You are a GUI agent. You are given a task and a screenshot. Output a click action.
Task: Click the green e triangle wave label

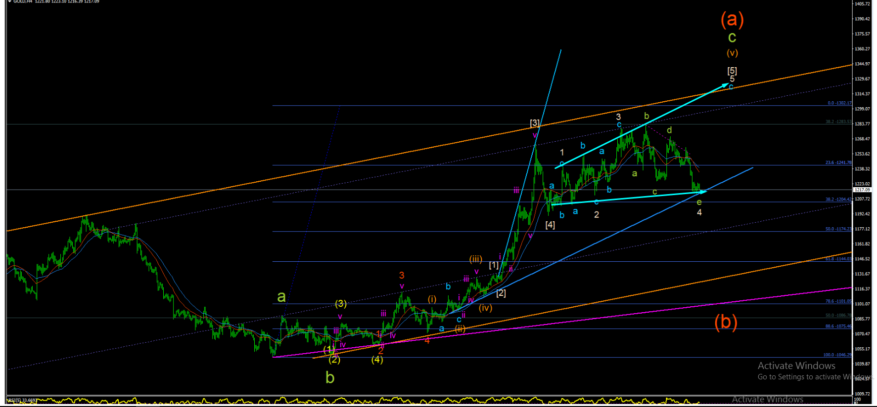pos(699,203)
